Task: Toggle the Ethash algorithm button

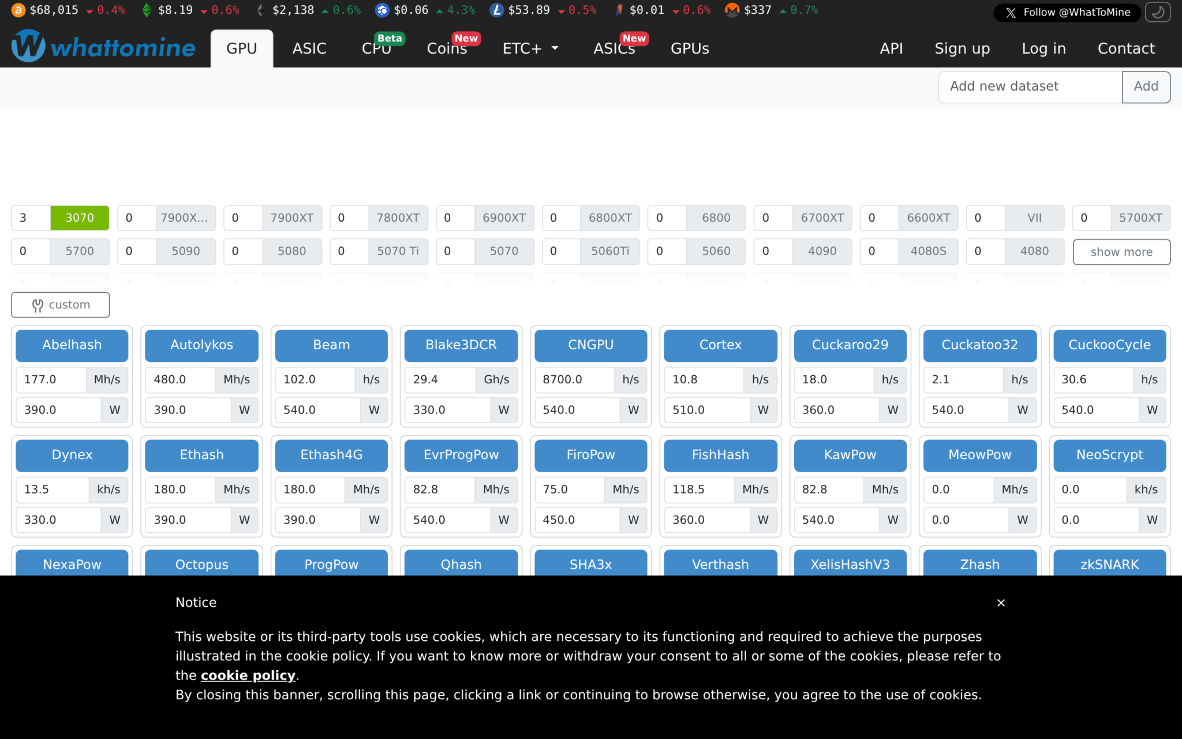Action: (x=201, y=455)
